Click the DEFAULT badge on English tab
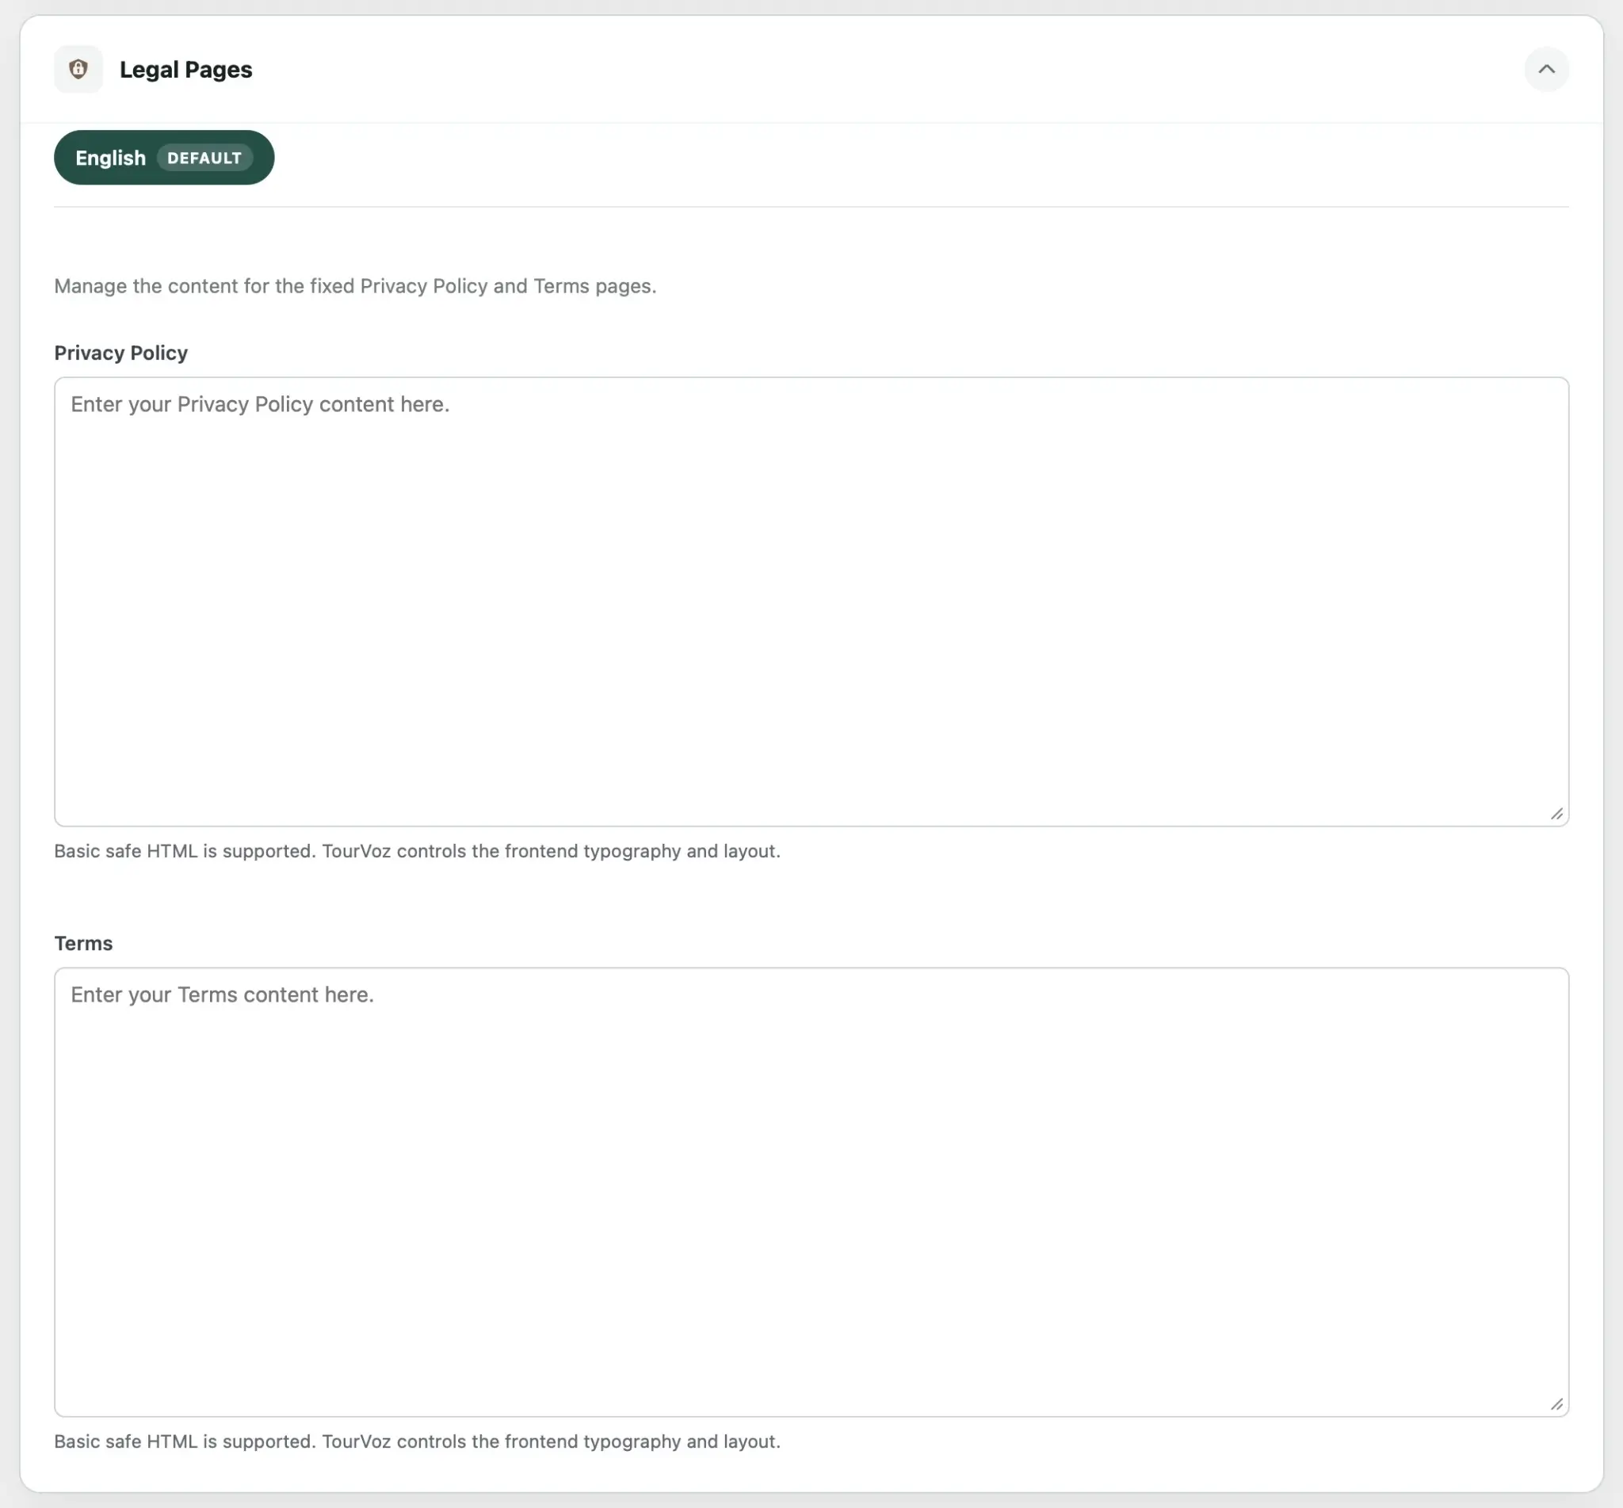The width and height of the screenshot is (1623, 1508). pos(204,158)
